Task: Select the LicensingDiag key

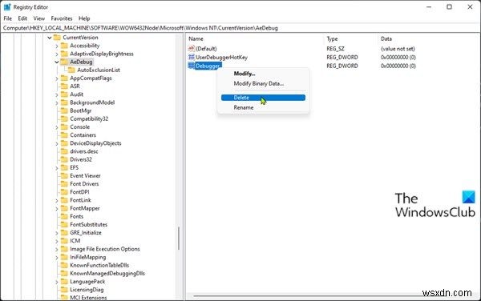Action: (87, 289)
